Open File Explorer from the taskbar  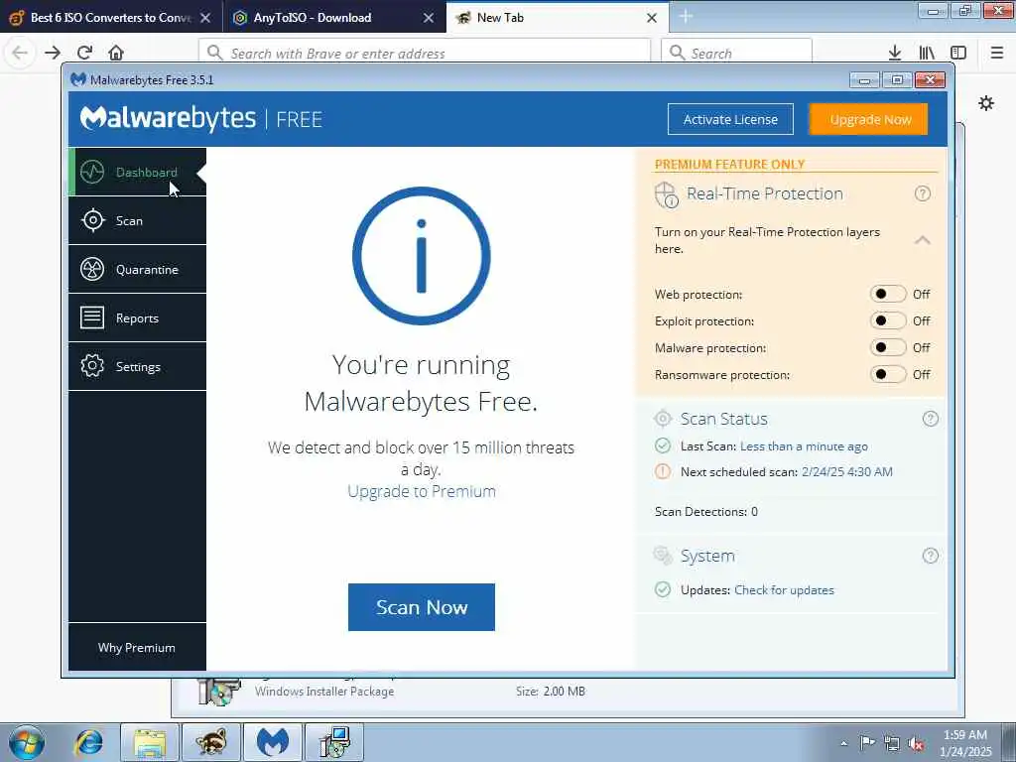click(150, 742)
